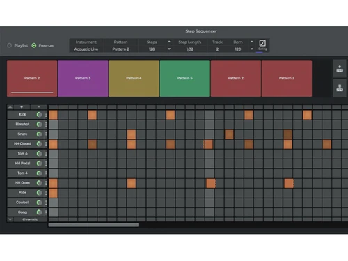Click the HH Closed instrument label
Image resolution: width=348 pixels, height=261 pixels.
pos(22,144)
